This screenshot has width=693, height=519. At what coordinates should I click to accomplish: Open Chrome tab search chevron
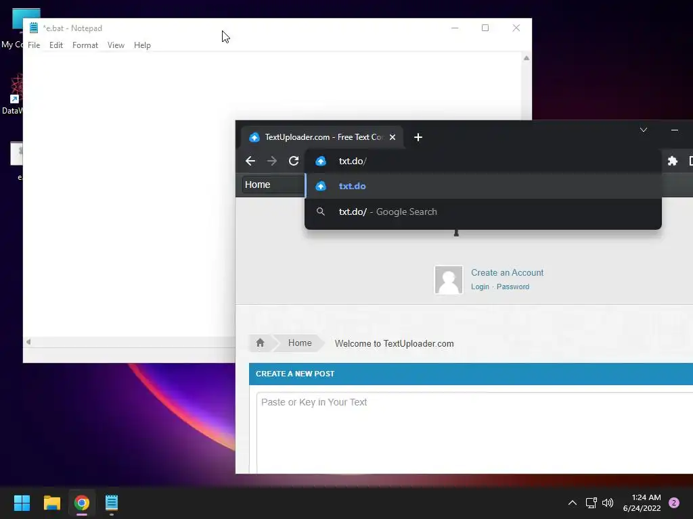tap(644, 130)
